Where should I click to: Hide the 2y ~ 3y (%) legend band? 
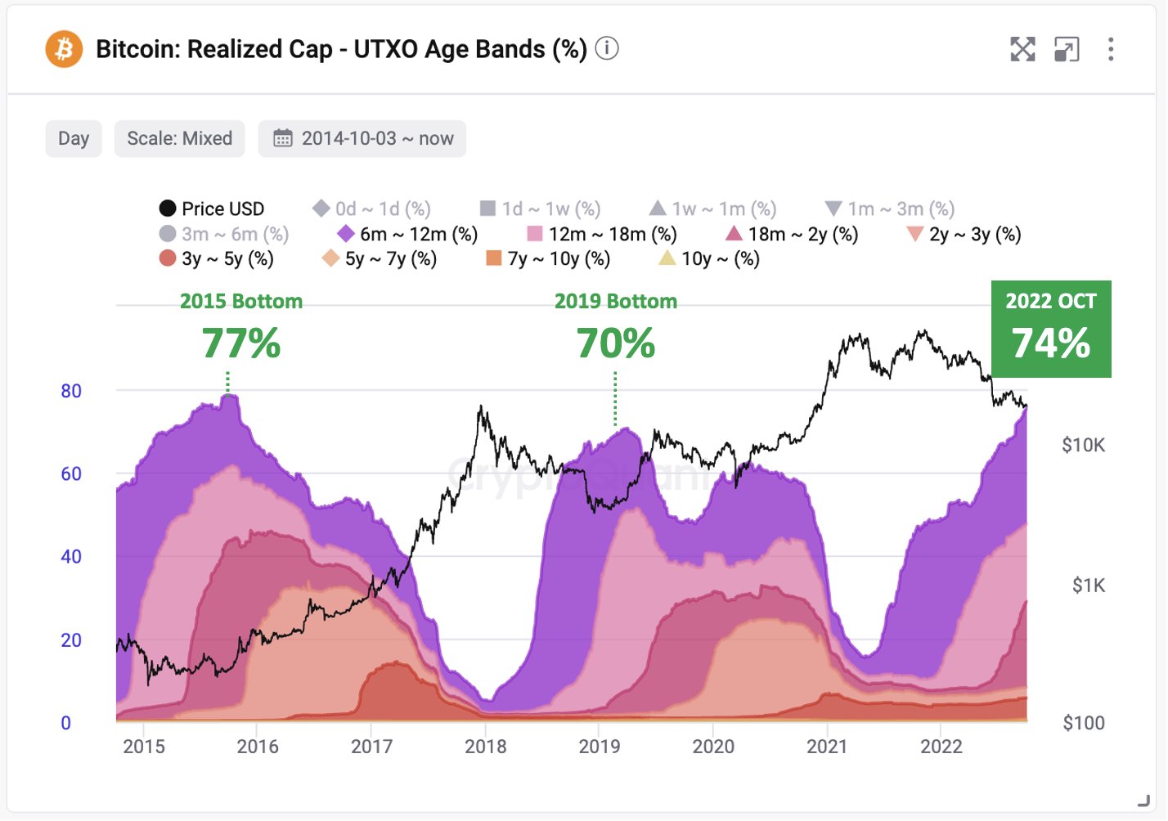964,234
